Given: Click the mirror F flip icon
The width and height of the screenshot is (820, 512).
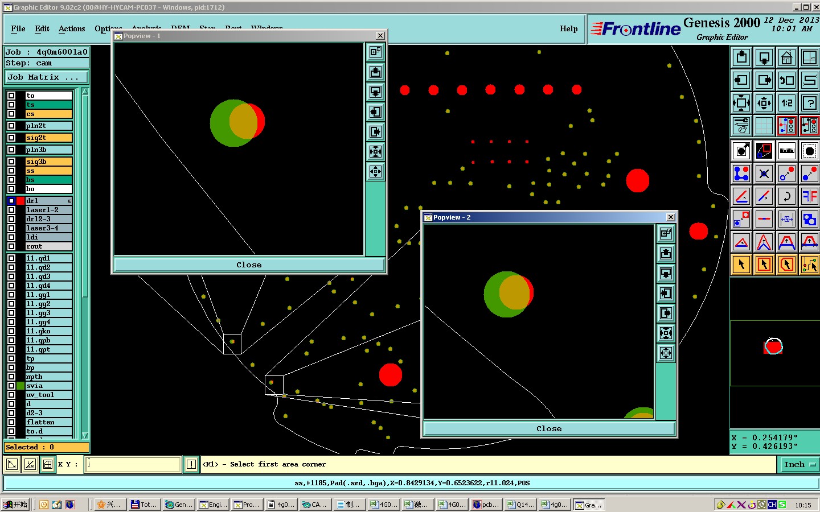Looking at the screenshot, I should point(810,196).
